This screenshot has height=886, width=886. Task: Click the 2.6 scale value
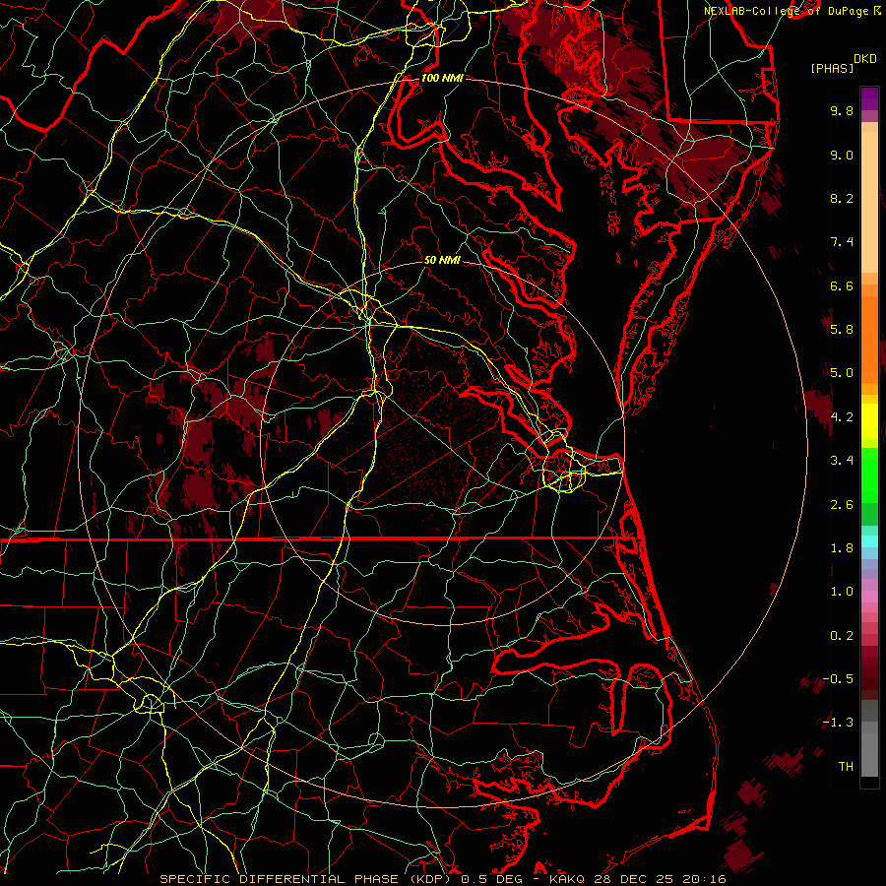tap(842, 505)
